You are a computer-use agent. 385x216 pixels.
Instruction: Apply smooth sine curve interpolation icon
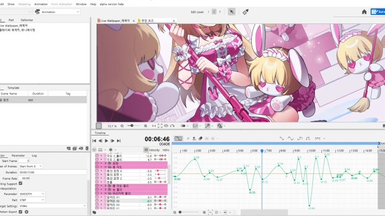coord(290,139)
